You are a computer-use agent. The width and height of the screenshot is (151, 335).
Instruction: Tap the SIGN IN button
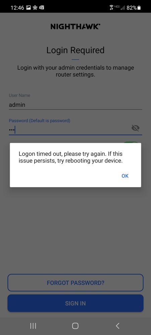click(75, 303)
